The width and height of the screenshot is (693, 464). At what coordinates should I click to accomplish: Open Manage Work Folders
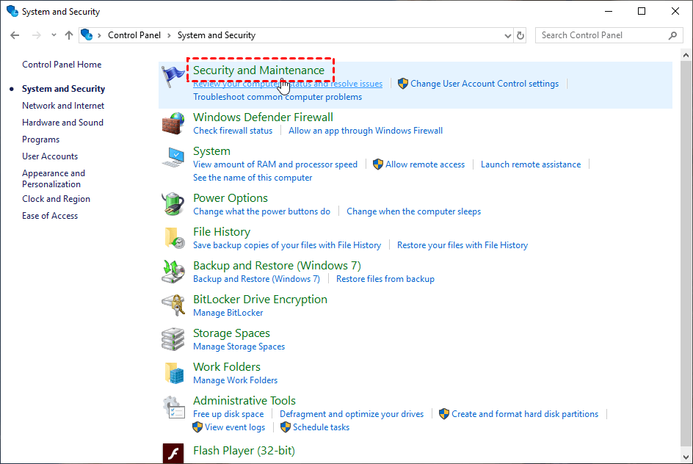pos(236,380)
